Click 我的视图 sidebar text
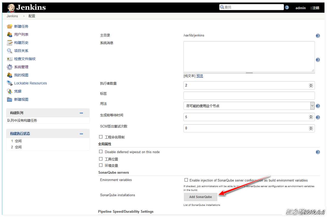Screen dimensions: 327x217 tap(21, 75)
